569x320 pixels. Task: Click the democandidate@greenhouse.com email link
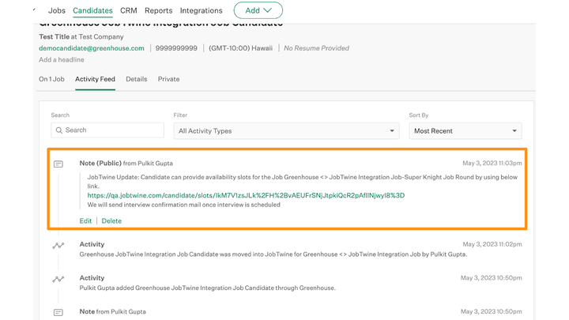pyautogui.click(x=92, y=48)
